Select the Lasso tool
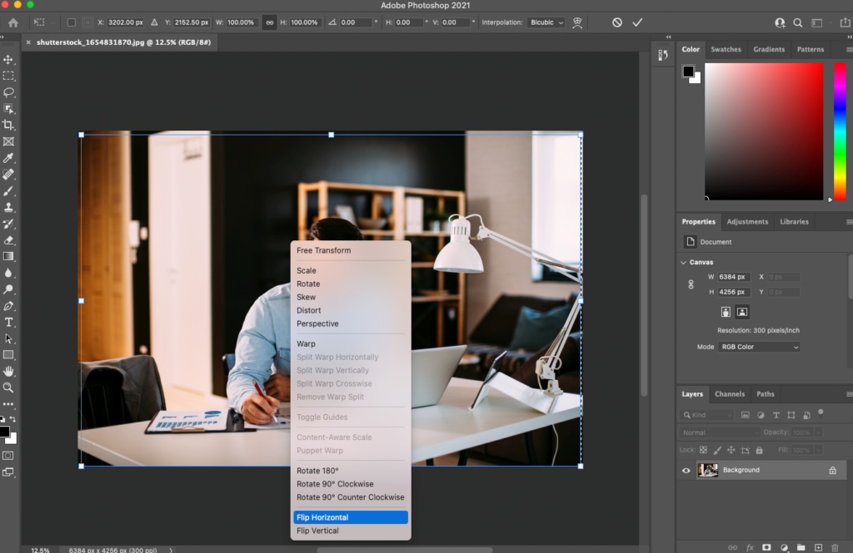The height and width of the screenshot is (553, 853). pyautogui.click(x=9, y=92)
